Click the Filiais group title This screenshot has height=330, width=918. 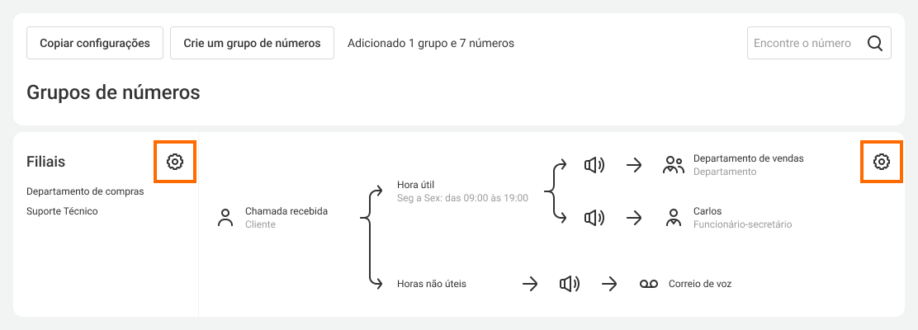click(46, 162)
